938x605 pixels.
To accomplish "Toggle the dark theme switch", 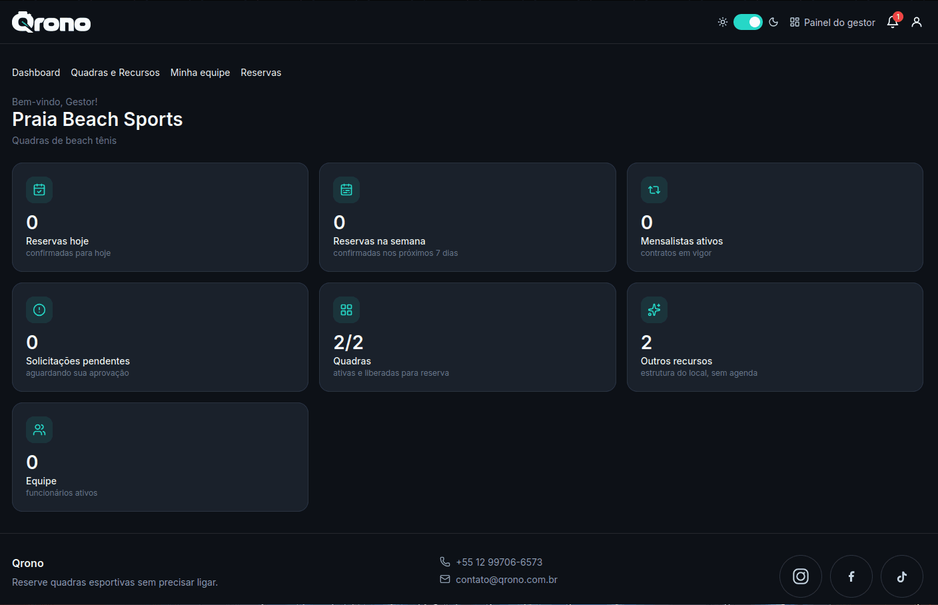I will click(x=748, y=22).
